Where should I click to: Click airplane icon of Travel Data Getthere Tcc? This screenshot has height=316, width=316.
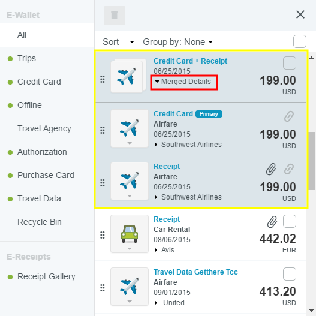click(130, 287)
